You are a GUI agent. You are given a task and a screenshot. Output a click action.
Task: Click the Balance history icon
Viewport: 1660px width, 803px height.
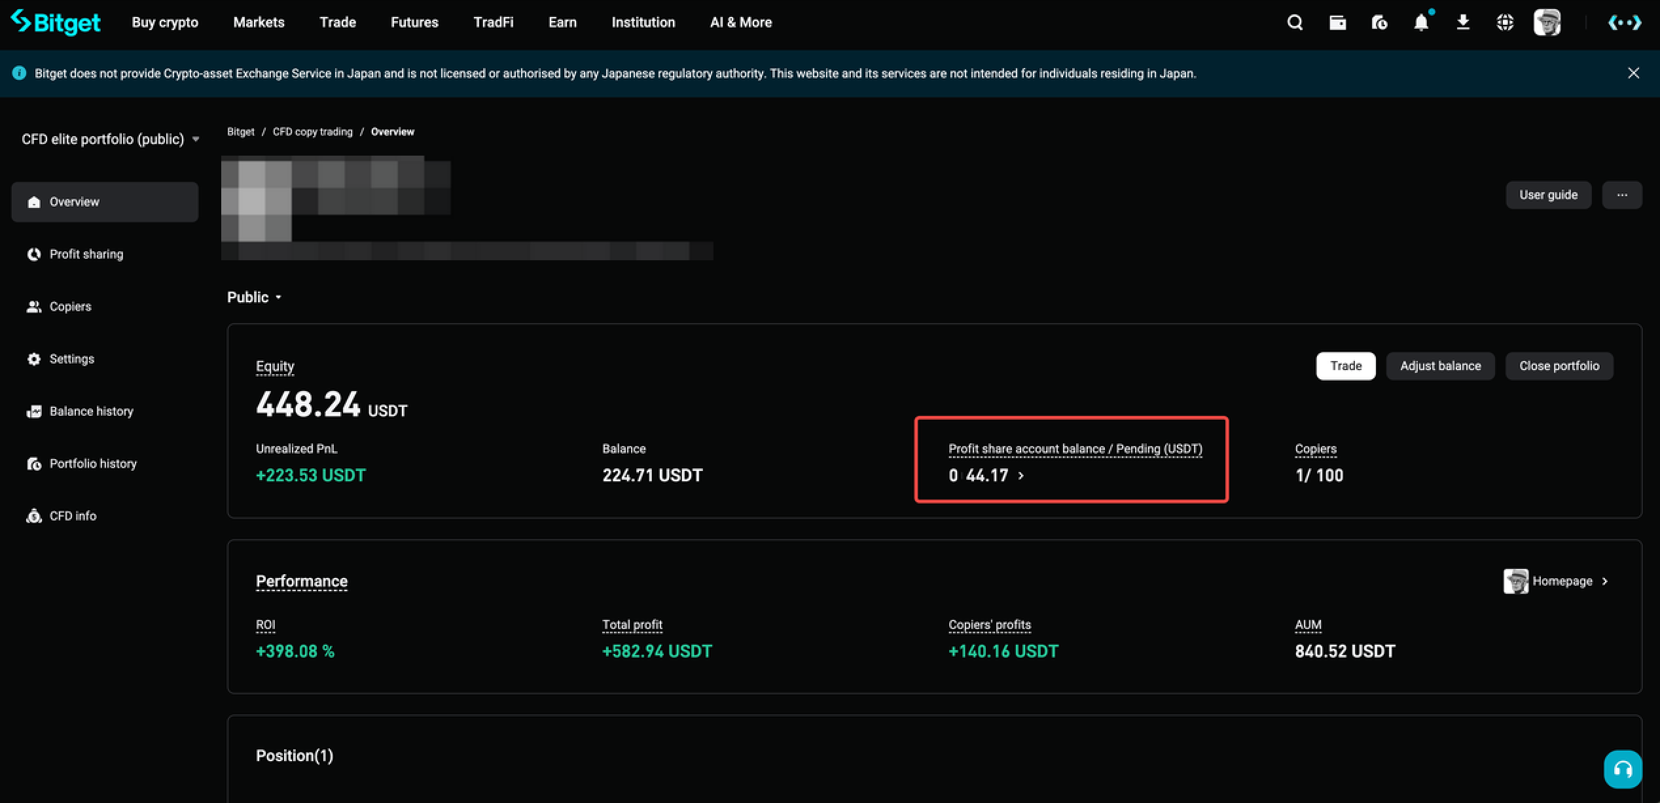[x=34, y=411]
